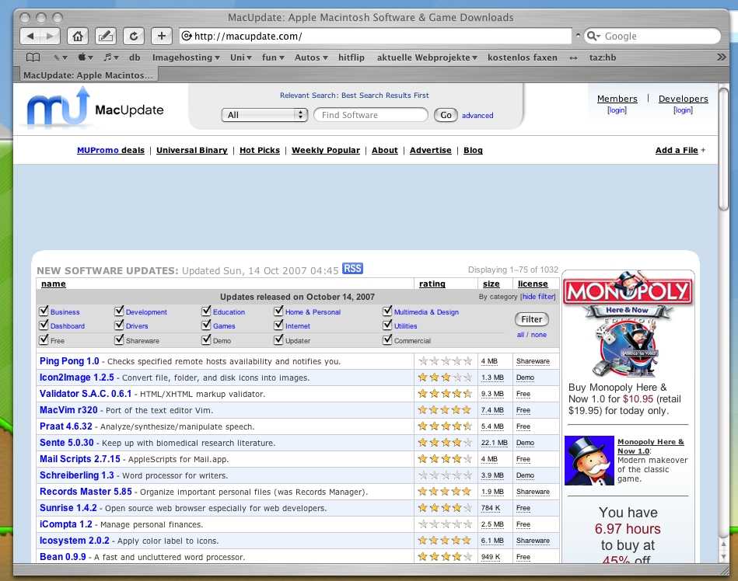Uncheck the Dashboard category checkbox
The height and width of the screenshot is (581, 738).
tap(44, 325)
